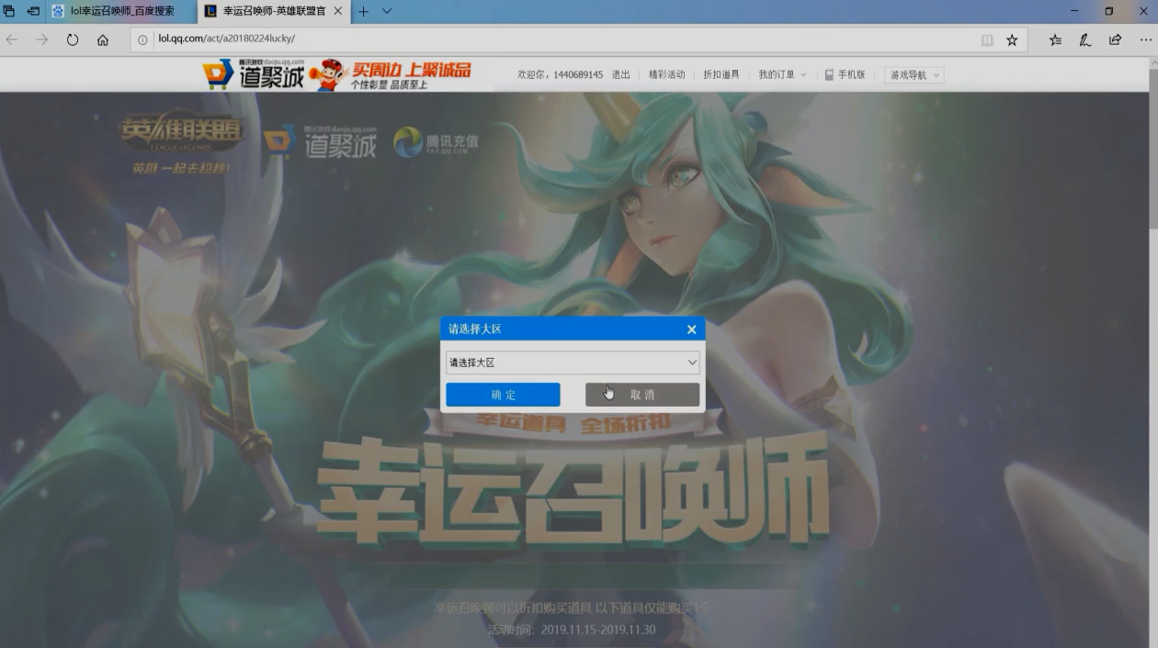This screenshot has height=648, width=1158.
Task: Click the 道聚城 logo in header
Action: point(254,74)
